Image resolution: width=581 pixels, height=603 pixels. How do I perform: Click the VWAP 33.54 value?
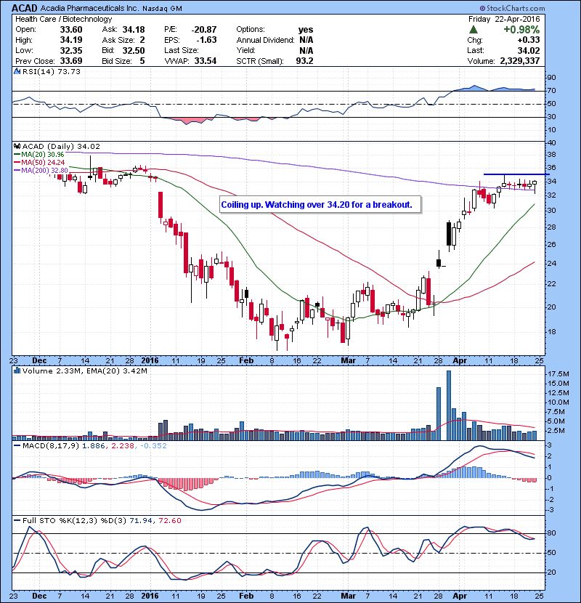[x=206, y=61]
